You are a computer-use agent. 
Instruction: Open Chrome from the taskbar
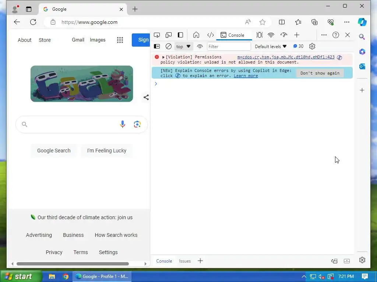coord(66,276)
